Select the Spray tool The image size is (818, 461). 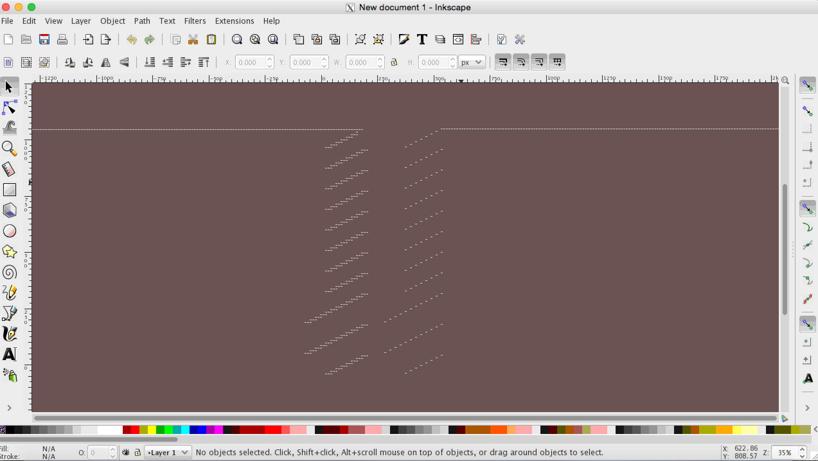point(9,375)
